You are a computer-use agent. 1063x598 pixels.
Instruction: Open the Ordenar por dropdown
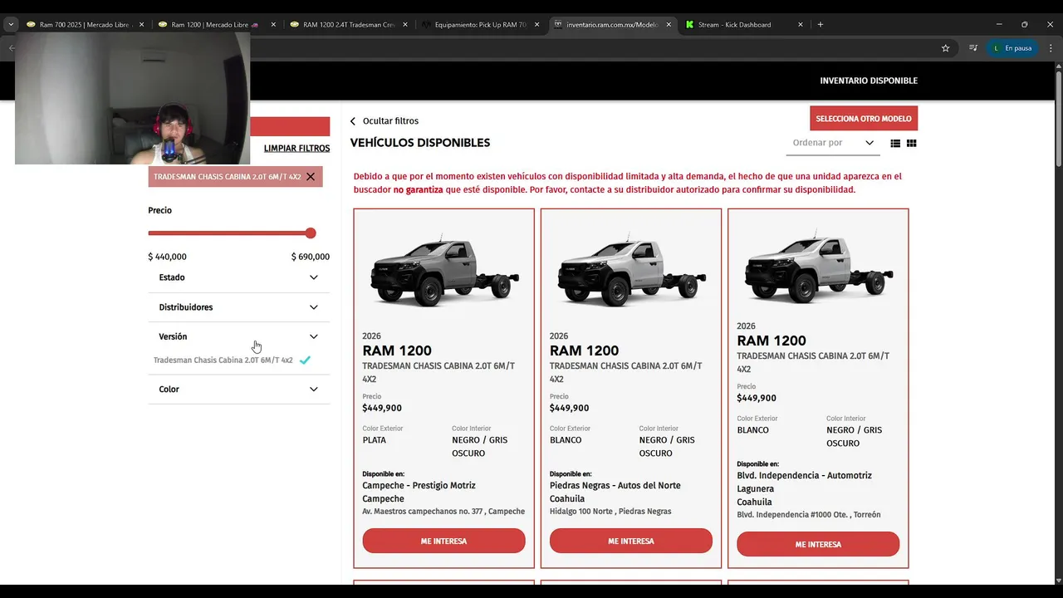click(833, 143)
